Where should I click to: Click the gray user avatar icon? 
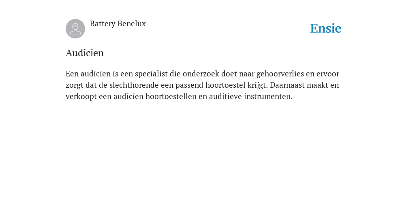(x=75, y=29)
